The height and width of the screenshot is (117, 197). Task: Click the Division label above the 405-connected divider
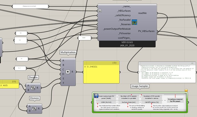[x=33, y=77]
